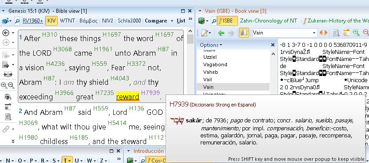Click Strong's number H4043
Image resolution: width=369 pixels, height=163 pixels.
click(120, 78)
